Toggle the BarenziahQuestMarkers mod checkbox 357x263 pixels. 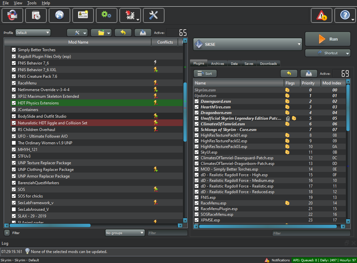14,183
